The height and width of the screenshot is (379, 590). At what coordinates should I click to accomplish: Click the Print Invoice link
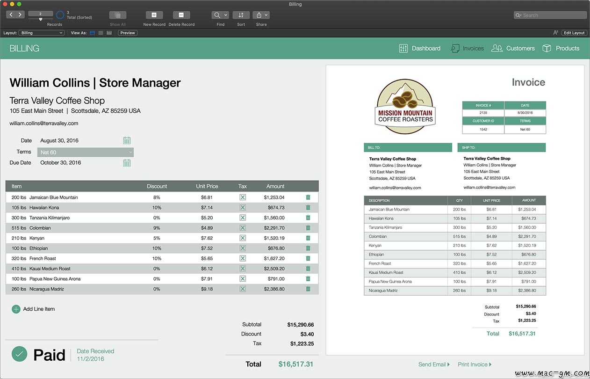tap(475, 364)
